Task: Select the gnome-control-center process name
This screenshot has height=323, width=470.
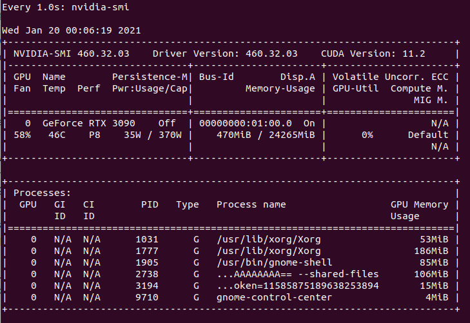Action: [x=274, y=297]
